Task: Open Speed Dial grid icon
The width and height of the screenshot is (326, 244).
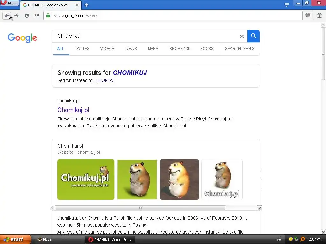Action: tap(37, 16)
